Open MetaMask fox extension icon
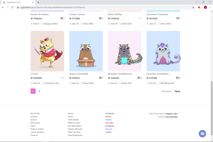 click(199, 7)
